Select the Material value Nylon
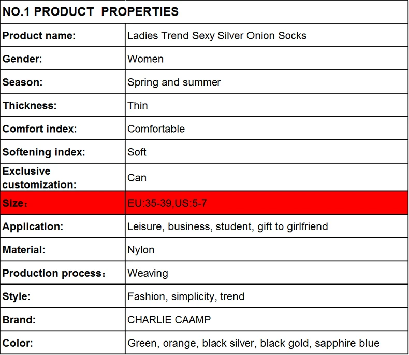 141,250
